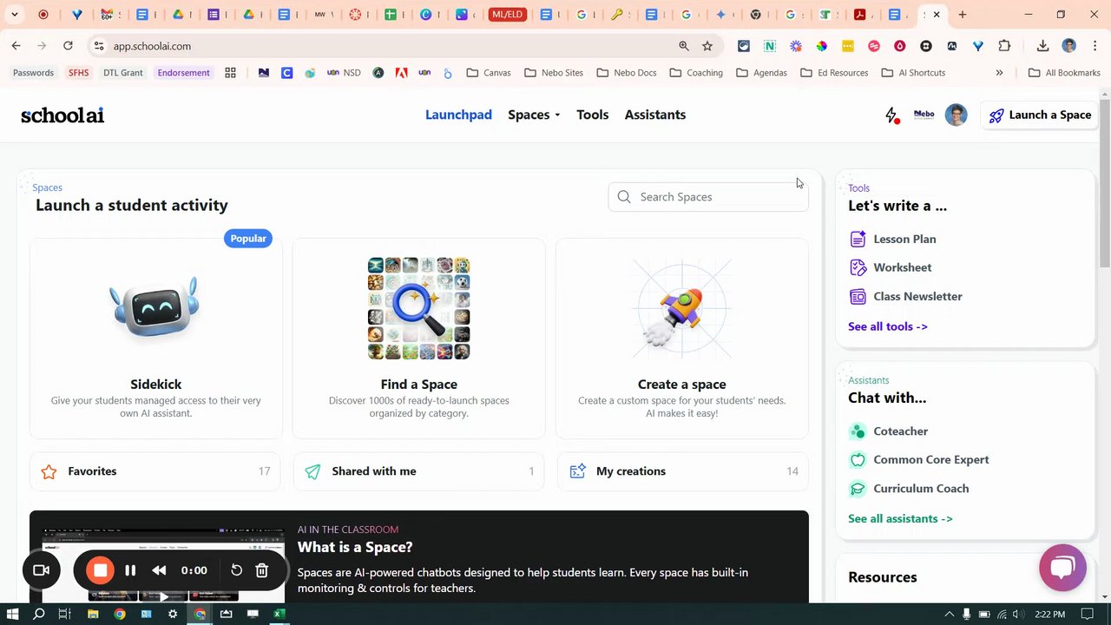Open the Chrome profile avatar
This screenshot has width=1111, height=625.
click(x=1069, y=46)
